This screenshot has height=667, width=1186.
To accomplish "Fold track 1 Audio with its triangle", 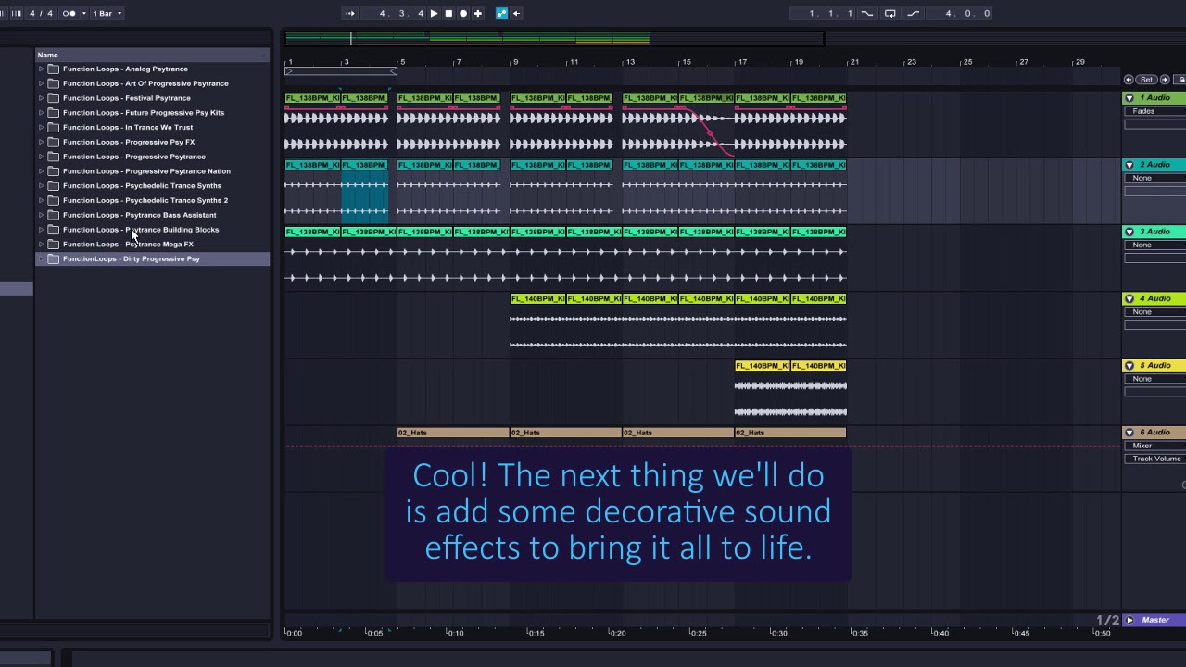I will coord(1129,98).
